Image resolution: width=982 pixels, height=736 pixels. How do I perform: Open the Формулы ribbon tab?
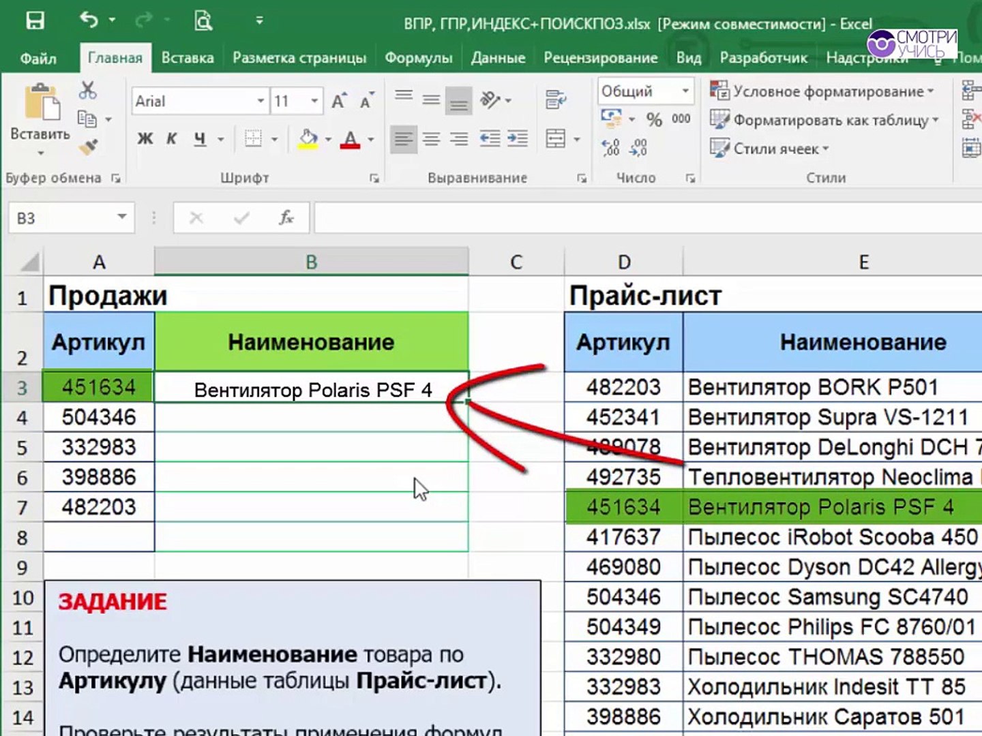coord(419,58)
